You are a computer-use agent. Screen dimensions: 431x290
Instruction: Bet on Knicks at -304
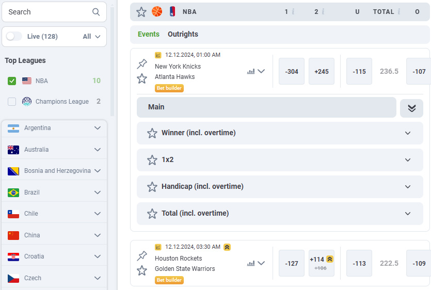tap(292, 71)
